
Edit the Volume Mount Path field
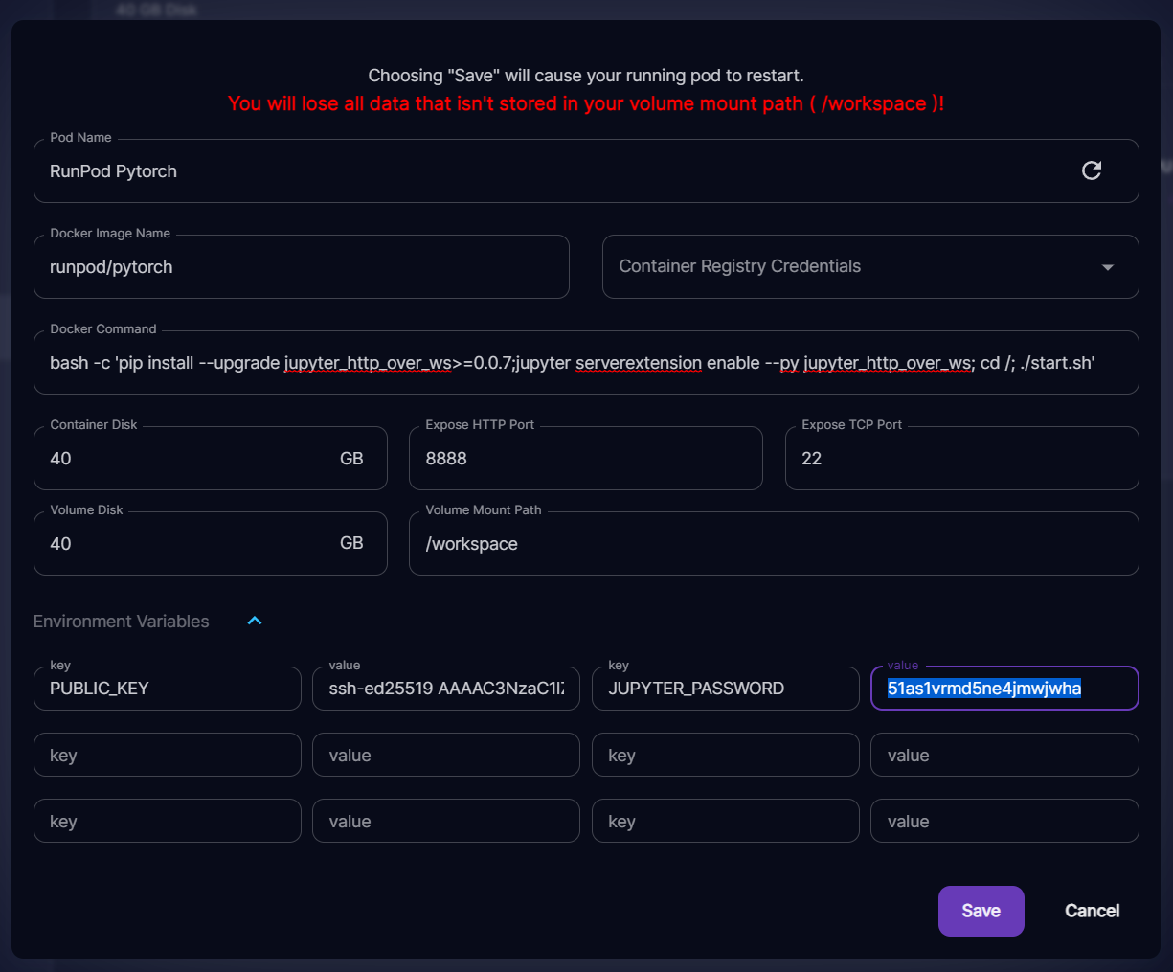pos(773,544)
